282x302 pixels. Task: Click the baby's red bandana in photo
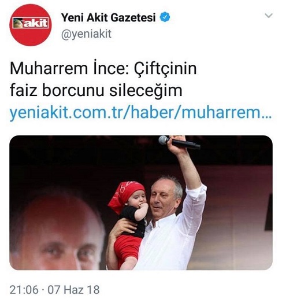[126, 195]
